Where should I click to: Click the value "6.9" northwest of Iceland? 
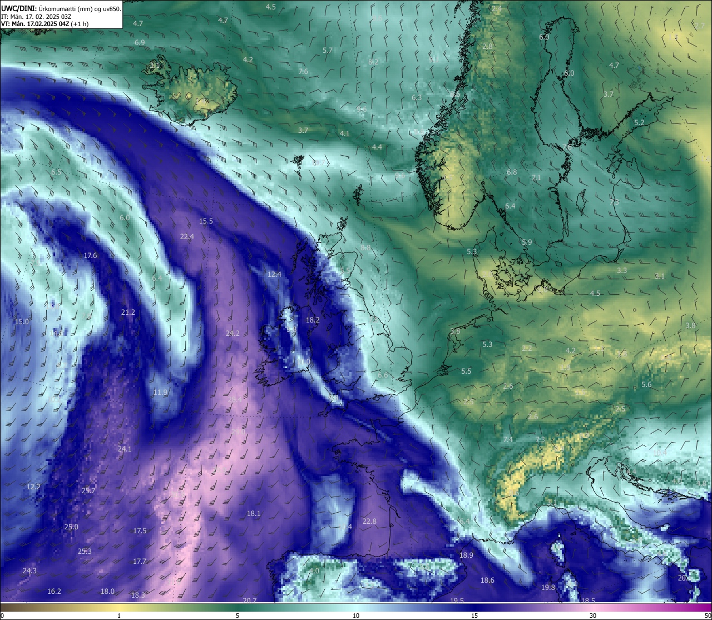140,42
